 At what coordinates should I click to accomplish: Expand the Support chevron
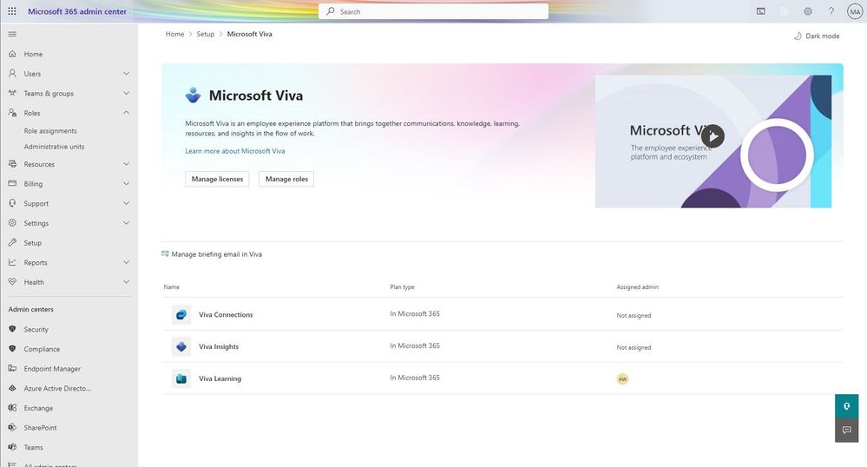point(126,203)
